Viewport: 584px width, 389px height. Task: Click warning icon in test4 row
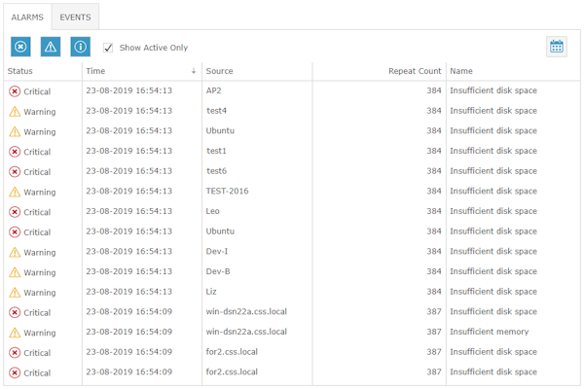coord(15,111)
